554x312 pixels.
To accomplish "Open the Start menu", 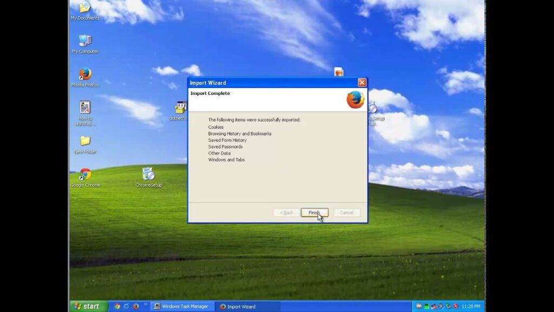I will click(x=88, y=307).
